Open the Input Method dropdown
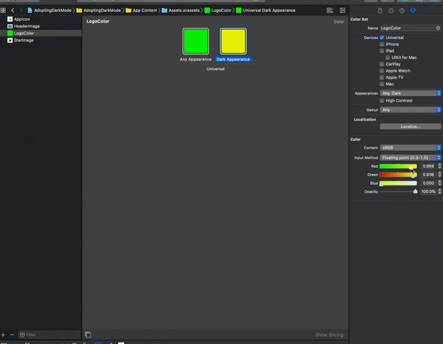Viewport: 443px width, 344px height. click(x=410, y=158)
